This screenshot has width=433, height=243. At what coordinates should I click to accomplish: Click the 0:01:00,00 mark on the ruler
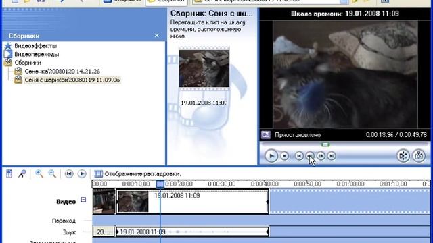click(x=350, y=184)
